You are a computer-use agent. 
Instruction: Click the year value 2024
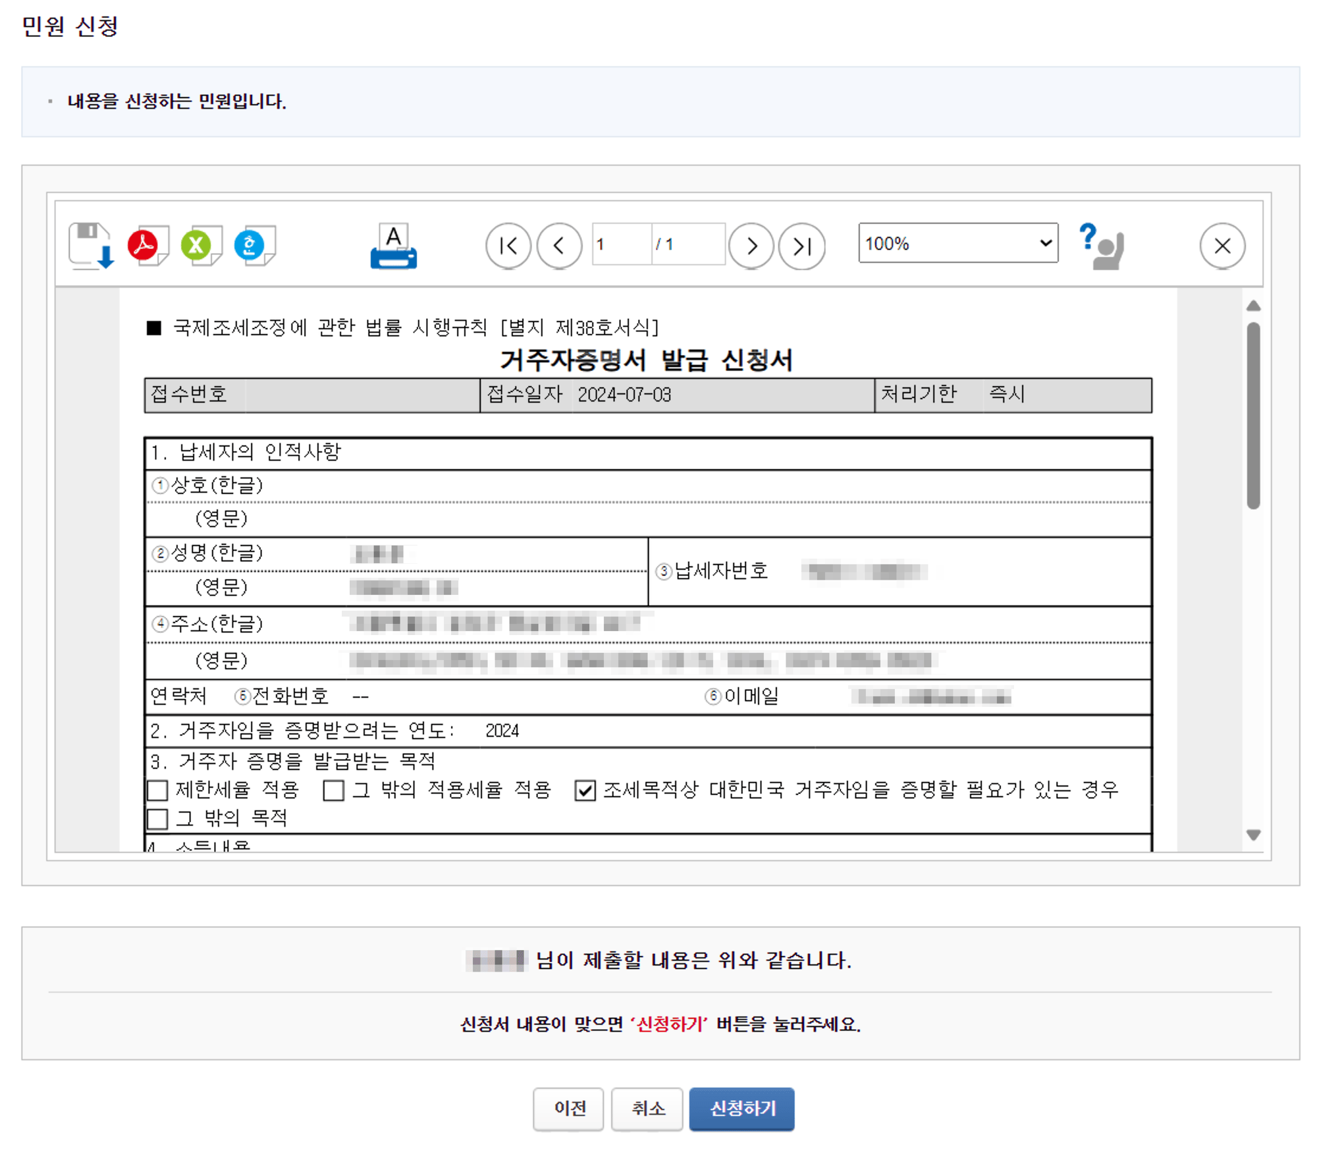click(x=502, y=731)
